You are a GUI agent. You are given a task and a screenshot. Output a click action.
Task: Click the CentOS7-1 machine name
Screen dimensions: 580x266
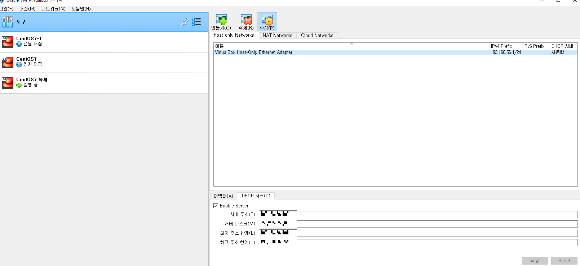point(29,38)
